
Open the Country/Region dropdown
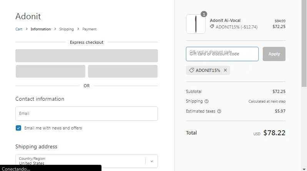pos(86,161)
